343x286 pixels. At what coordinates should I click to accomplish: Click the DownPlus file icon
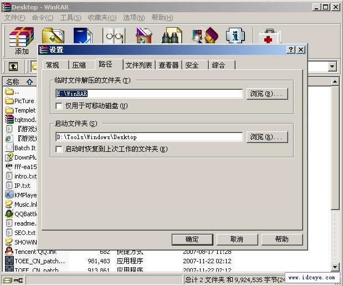9,157
